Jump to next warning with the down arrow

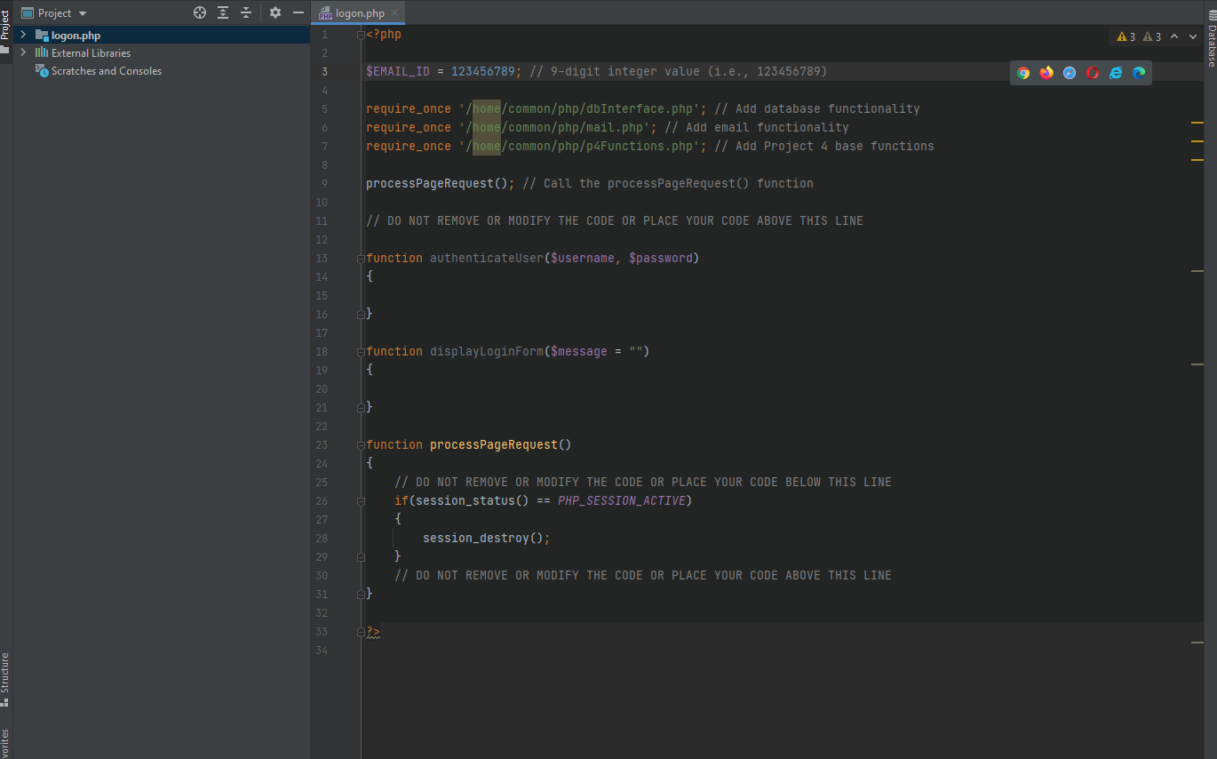pos(1193,36)
